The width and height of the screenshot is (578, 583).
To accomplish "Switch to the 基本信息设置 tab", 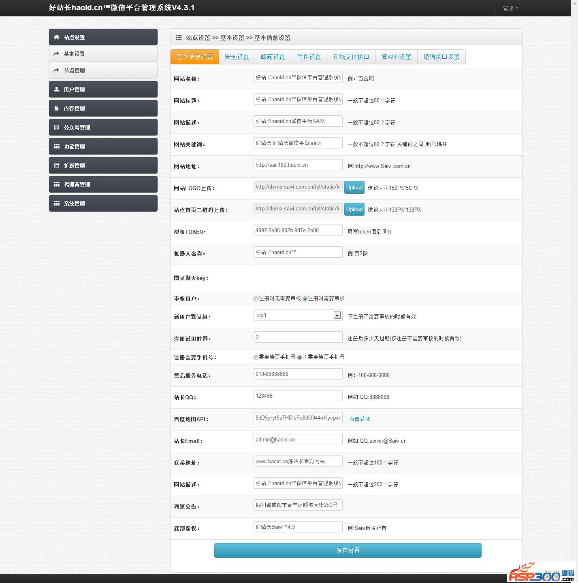I will coord(195,57).
